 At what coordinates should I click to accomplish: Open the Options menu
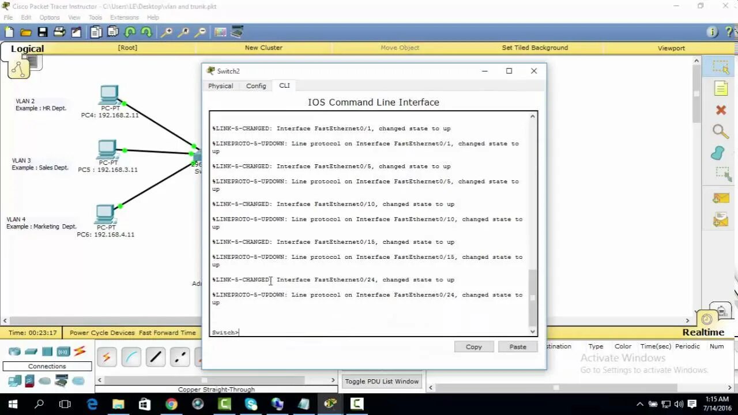50,17
